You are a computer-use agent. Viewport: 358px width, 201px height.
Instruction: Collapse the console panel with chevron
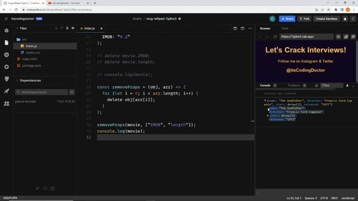click(353, 85)
